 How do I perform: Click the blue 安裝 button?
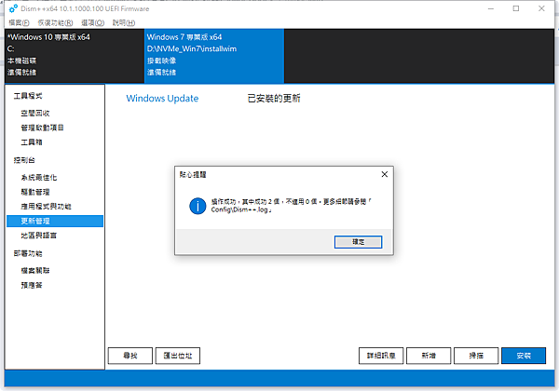524,356
